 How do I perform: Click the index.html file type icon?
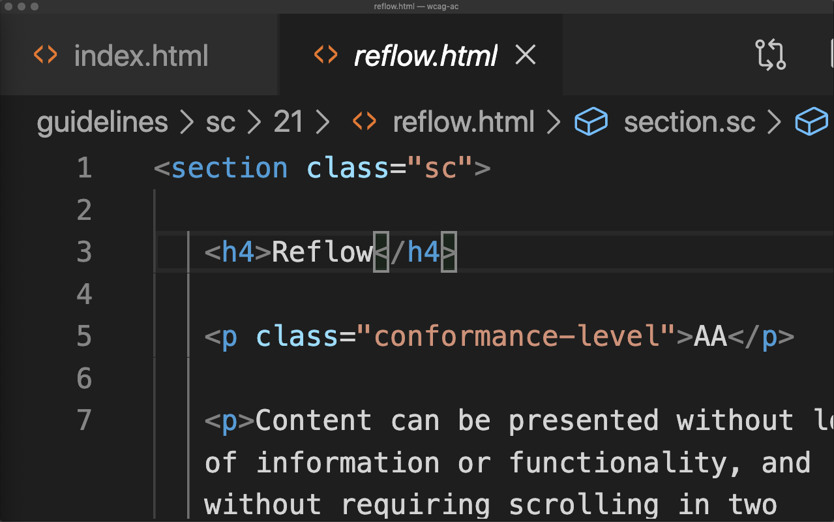[x=45, y=55]
